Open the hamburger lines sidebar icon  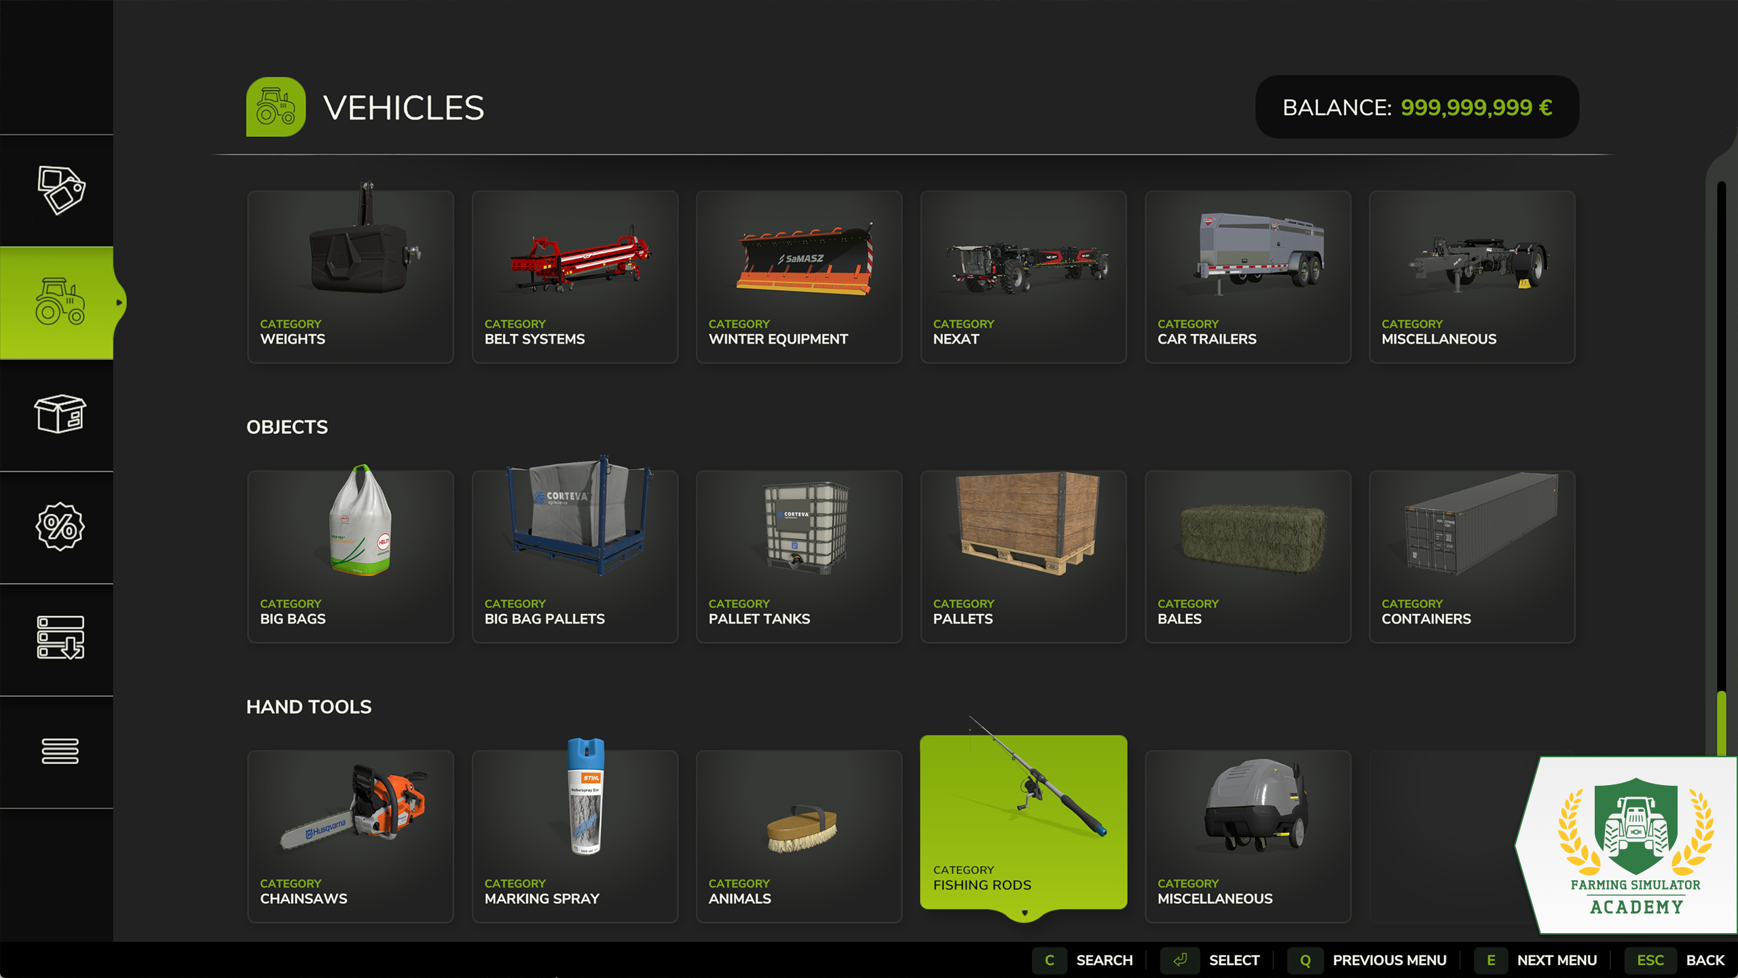tap(60, 750)
